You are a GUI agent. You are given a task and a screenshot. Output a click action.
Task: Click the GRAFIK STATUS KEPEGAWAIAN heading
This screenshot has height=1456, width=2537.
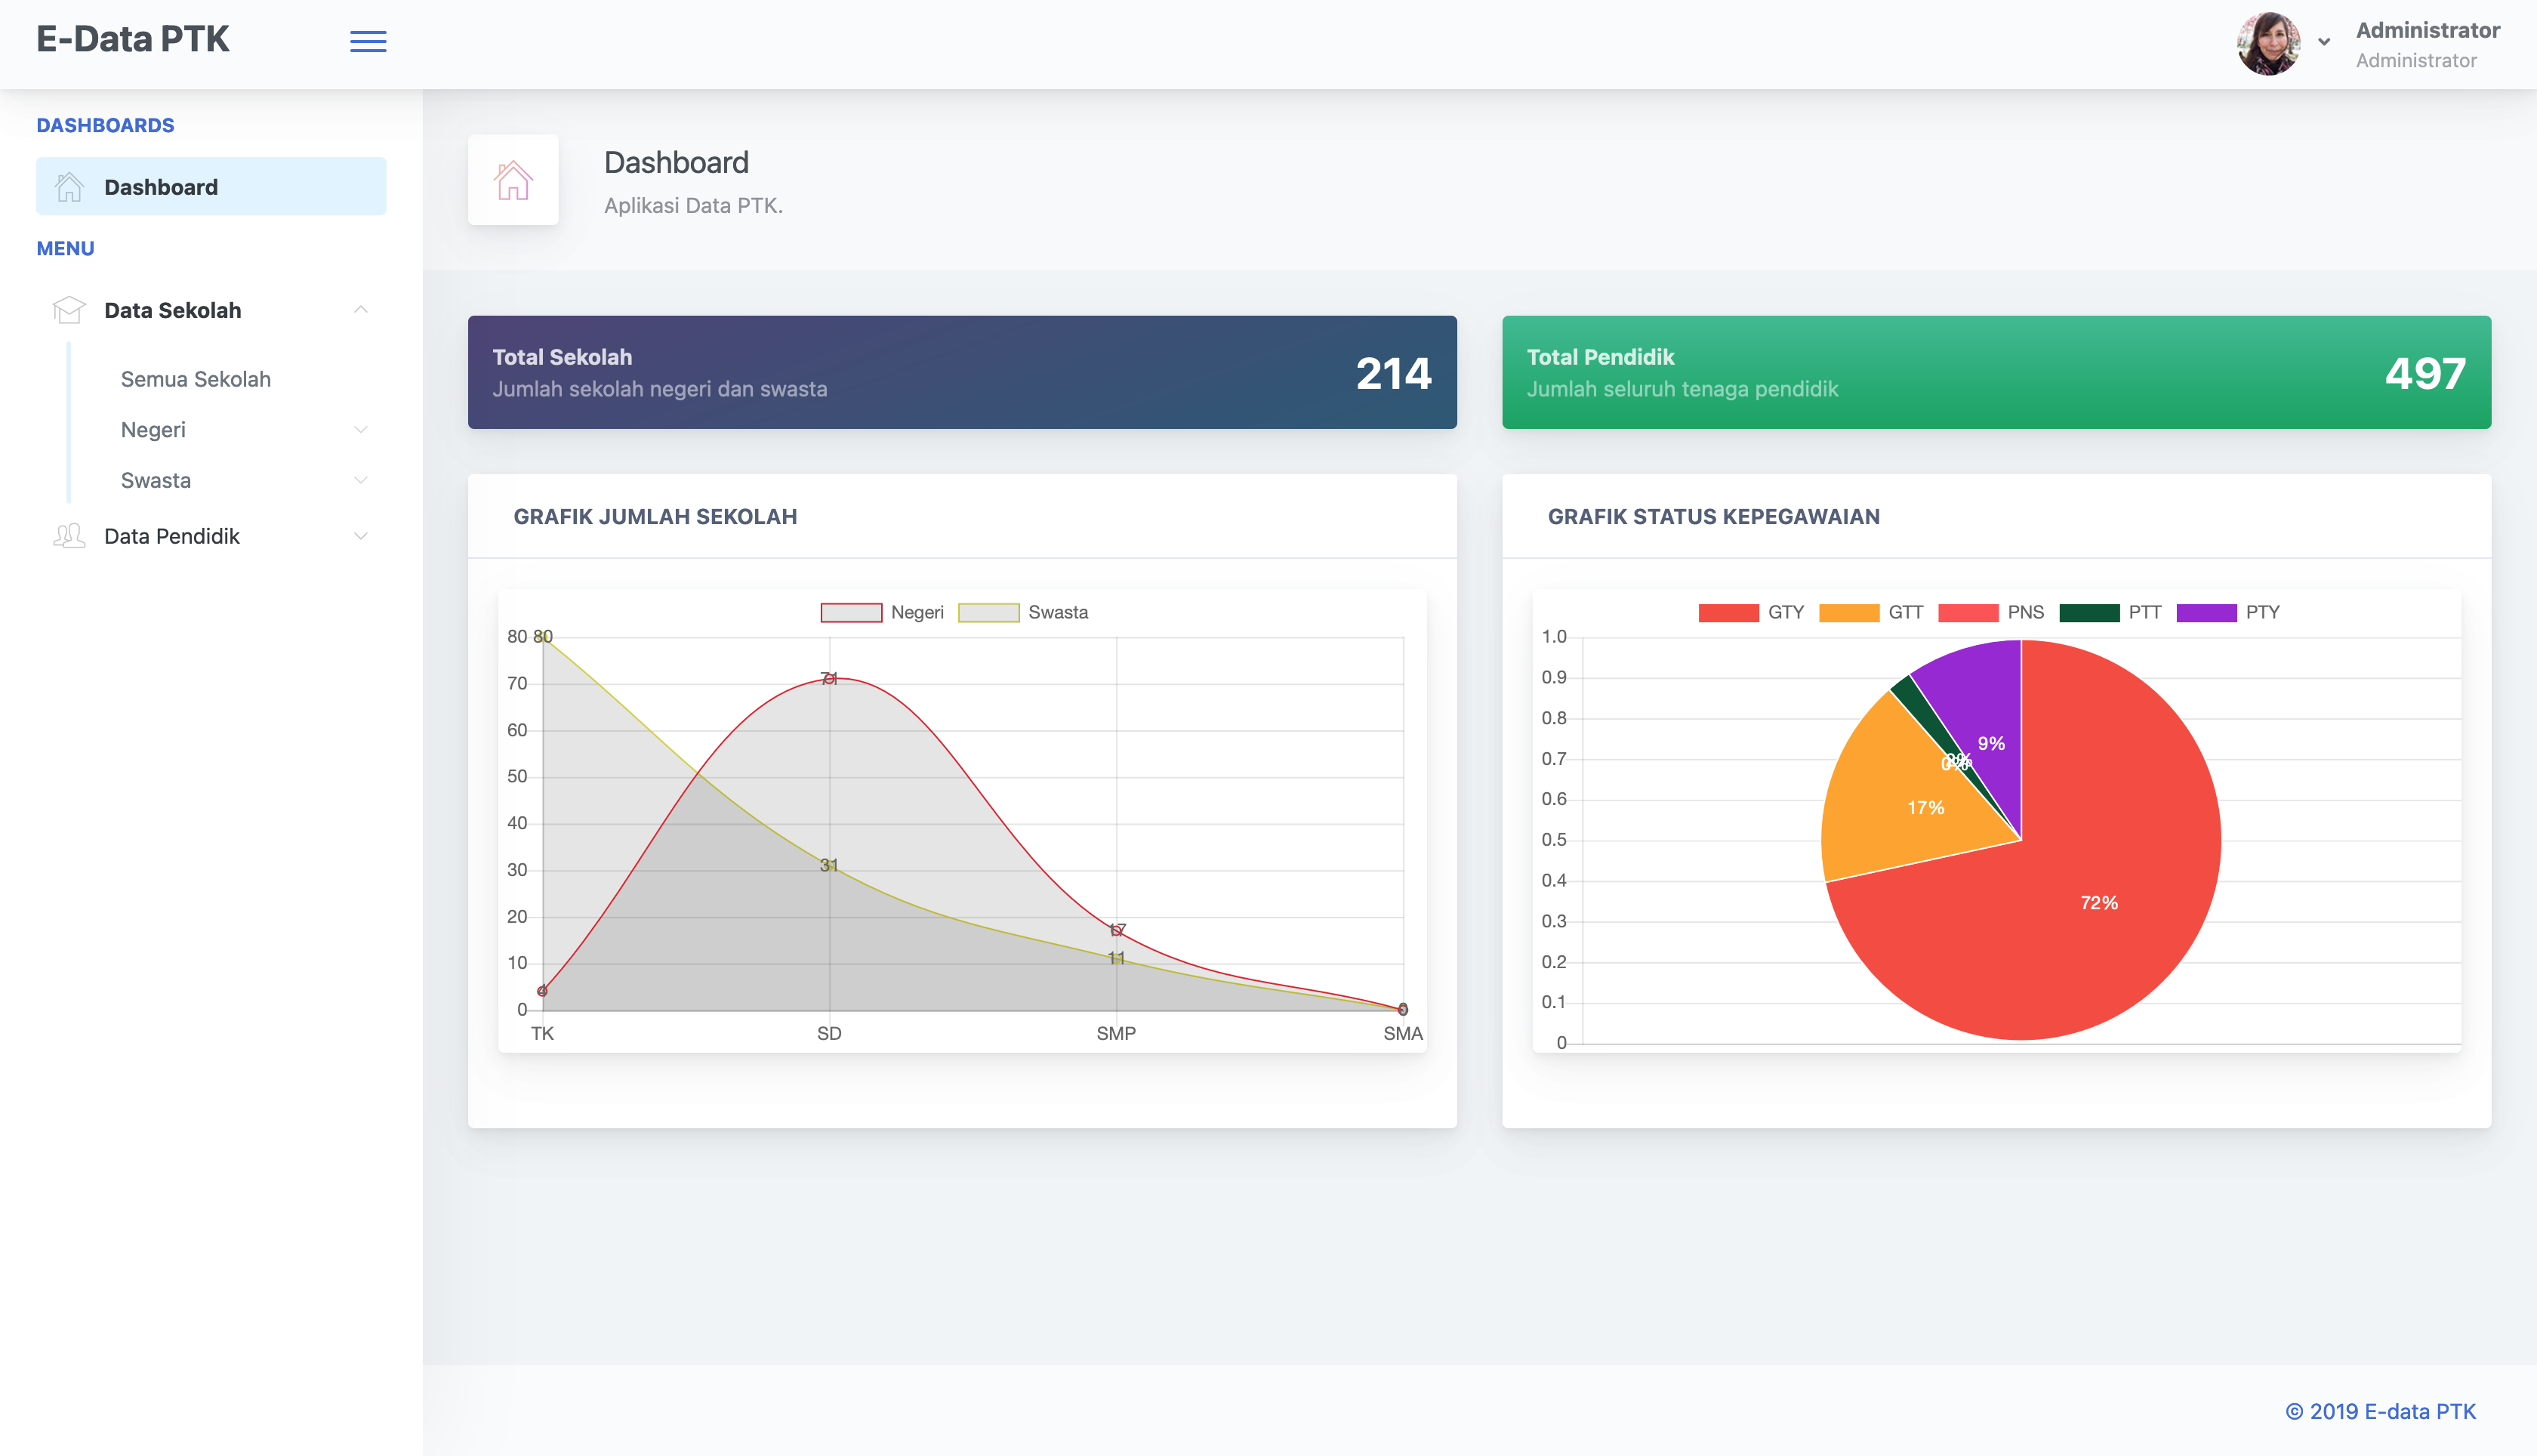tap(1713, 517)
